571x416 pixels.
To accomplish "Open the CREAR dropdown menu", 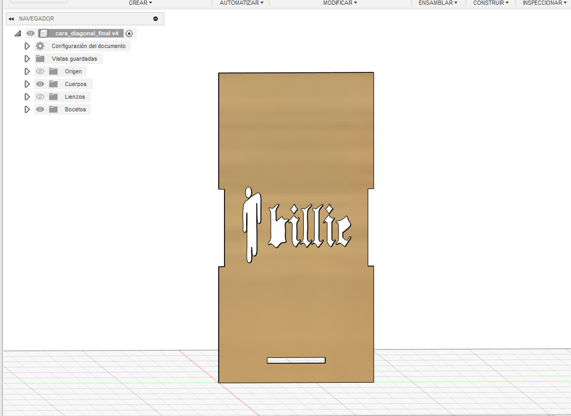I will 140,3.
